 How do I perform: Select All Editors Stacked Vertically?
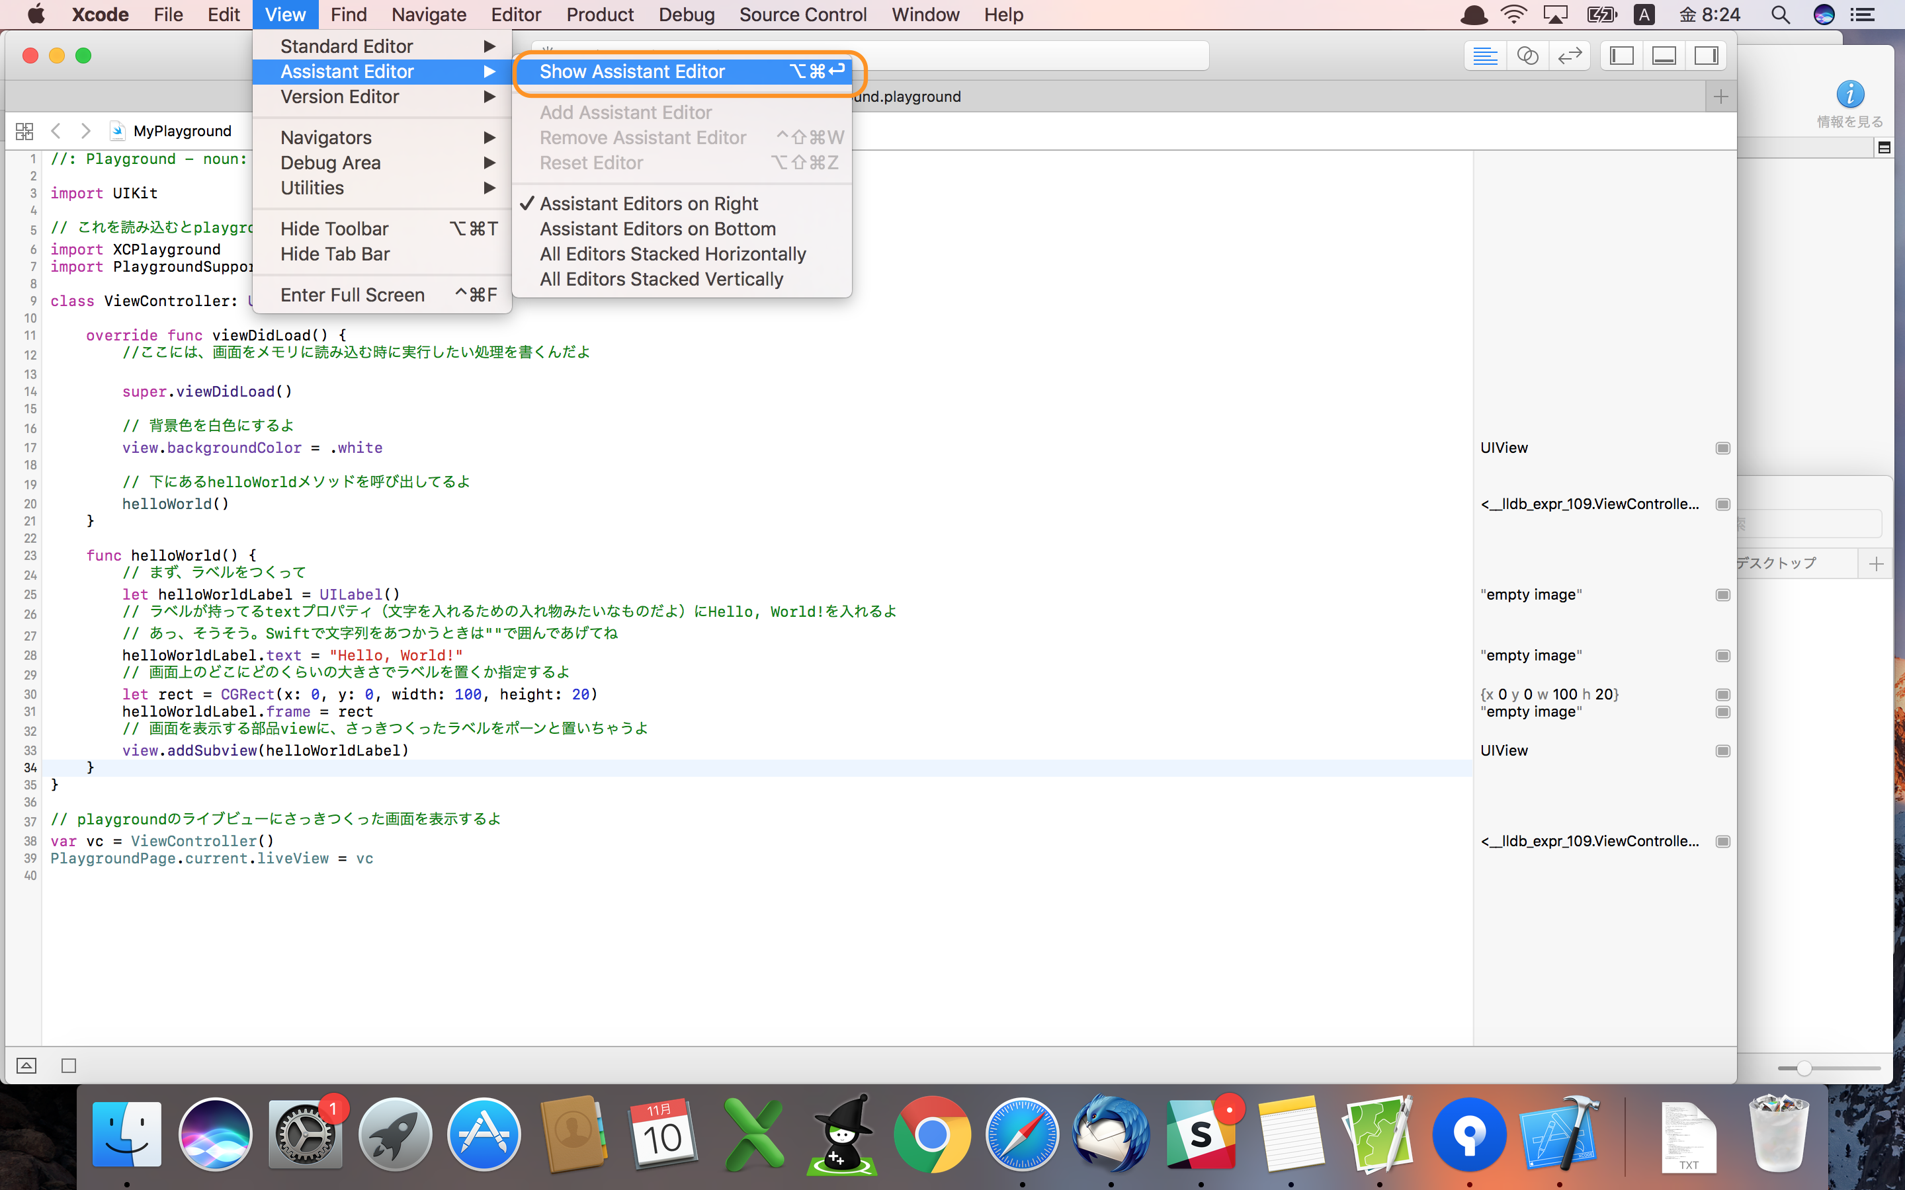[682, 280]
